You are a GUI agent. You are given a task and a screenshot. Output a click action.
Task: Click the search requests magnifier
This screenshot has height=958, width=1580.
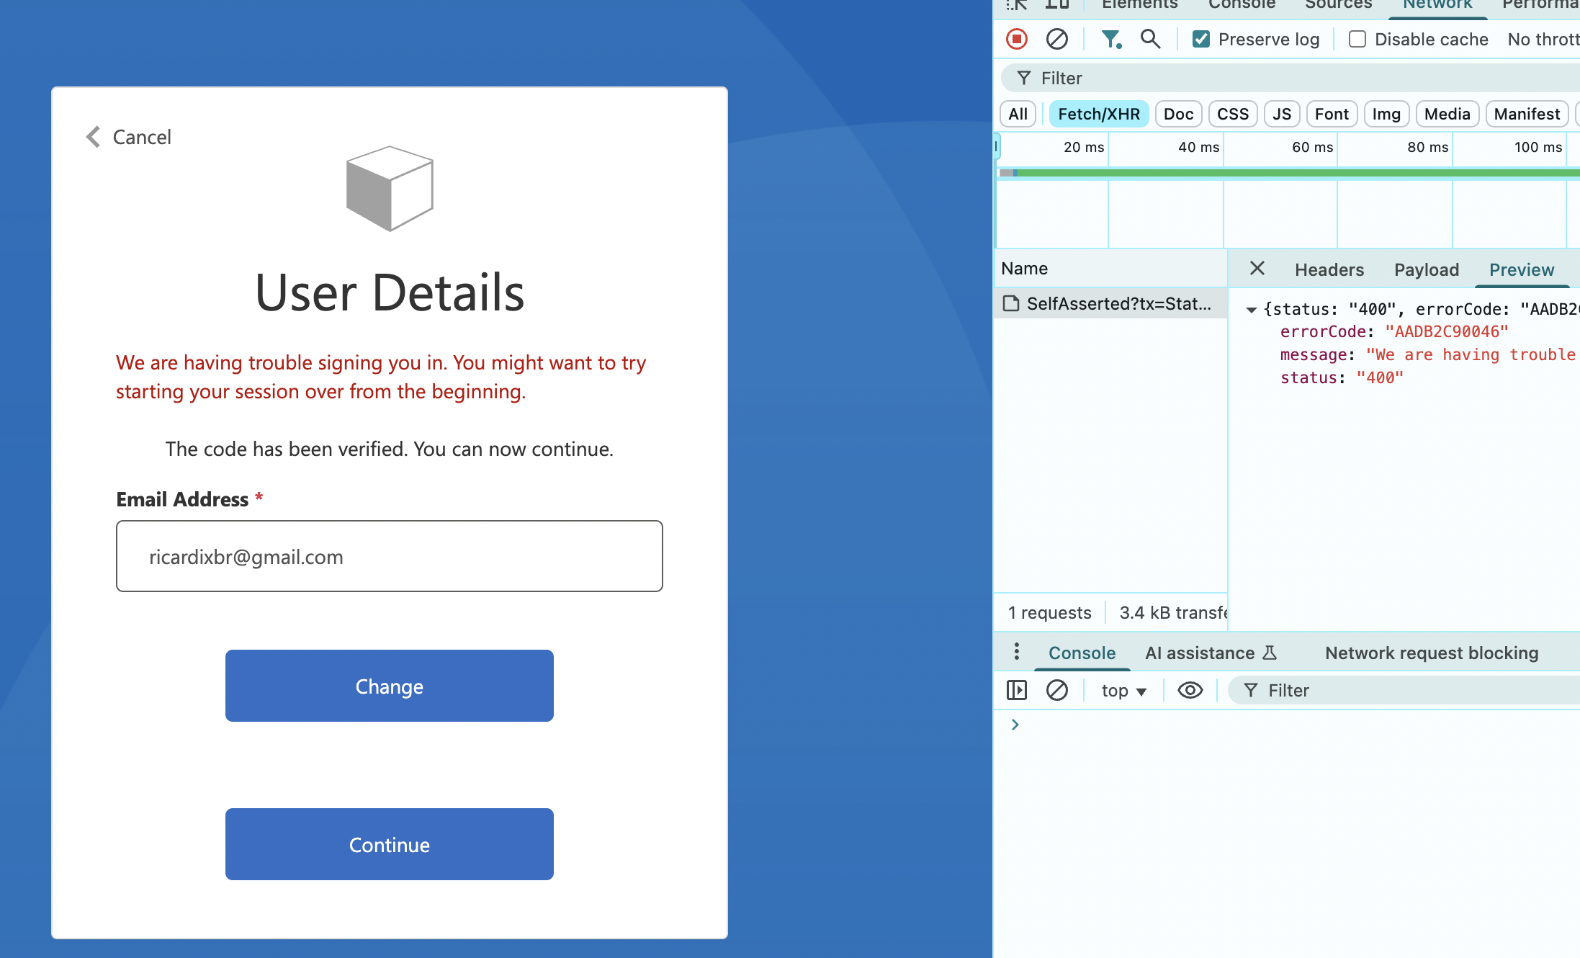click(1150, 39)
